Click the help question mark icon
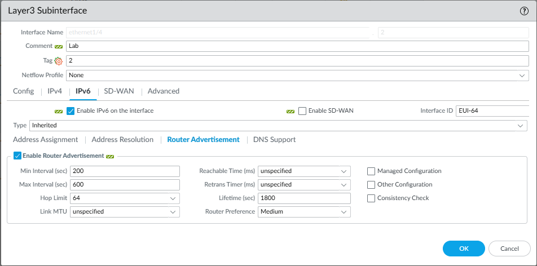 point(524,11)
